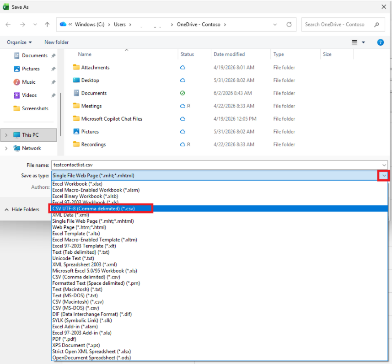Sort by the Name column header
This screenshot has height=364, width=392.
pyautogui.click(x=85, y=54)
